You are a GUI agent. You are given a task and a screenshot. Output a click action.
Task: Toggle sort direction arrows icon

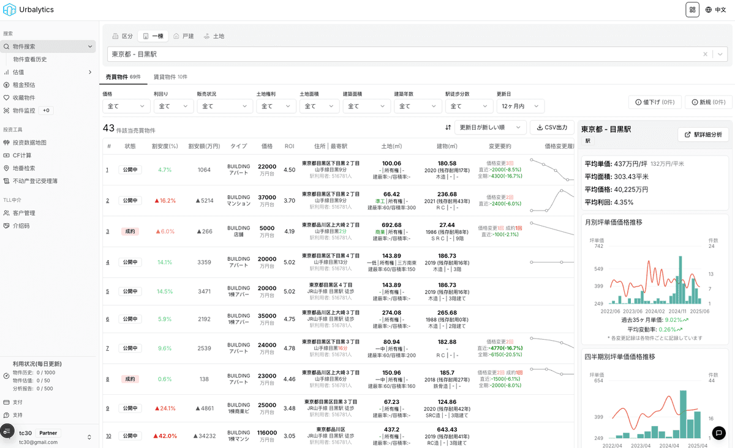click(x=448, y=127)
